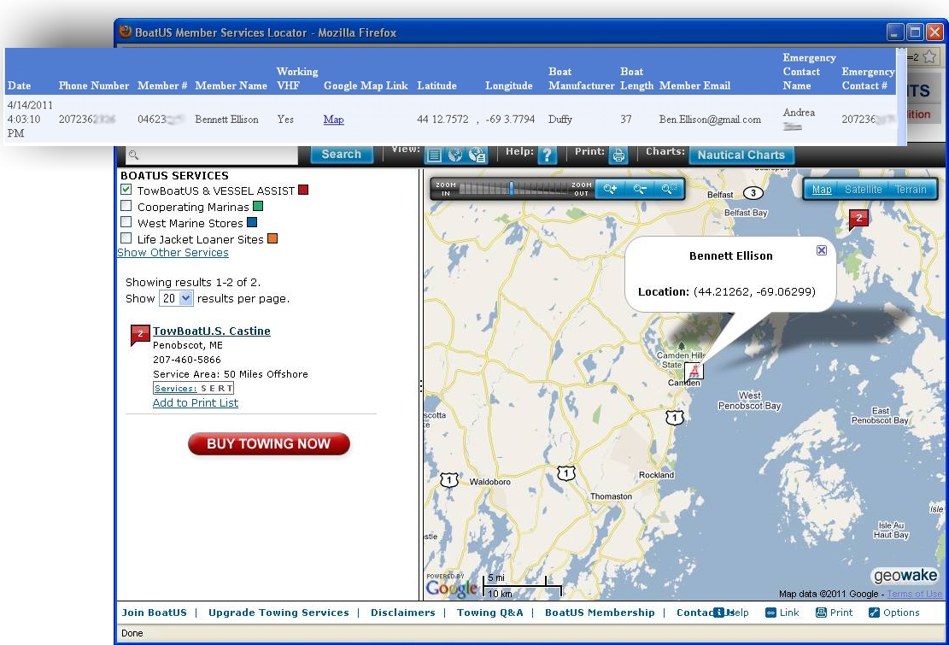Switch to the globe map view icon
Screen dimensions: 949x645
click(455, 155)
